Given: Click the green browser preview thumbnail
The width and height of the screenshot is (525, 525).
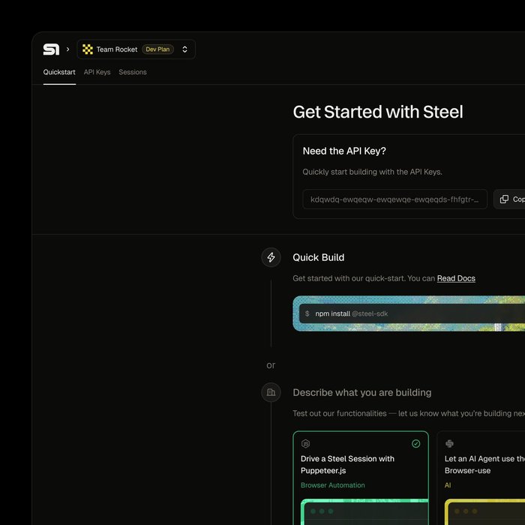Looking at the screenshot, I should [364, 512].
